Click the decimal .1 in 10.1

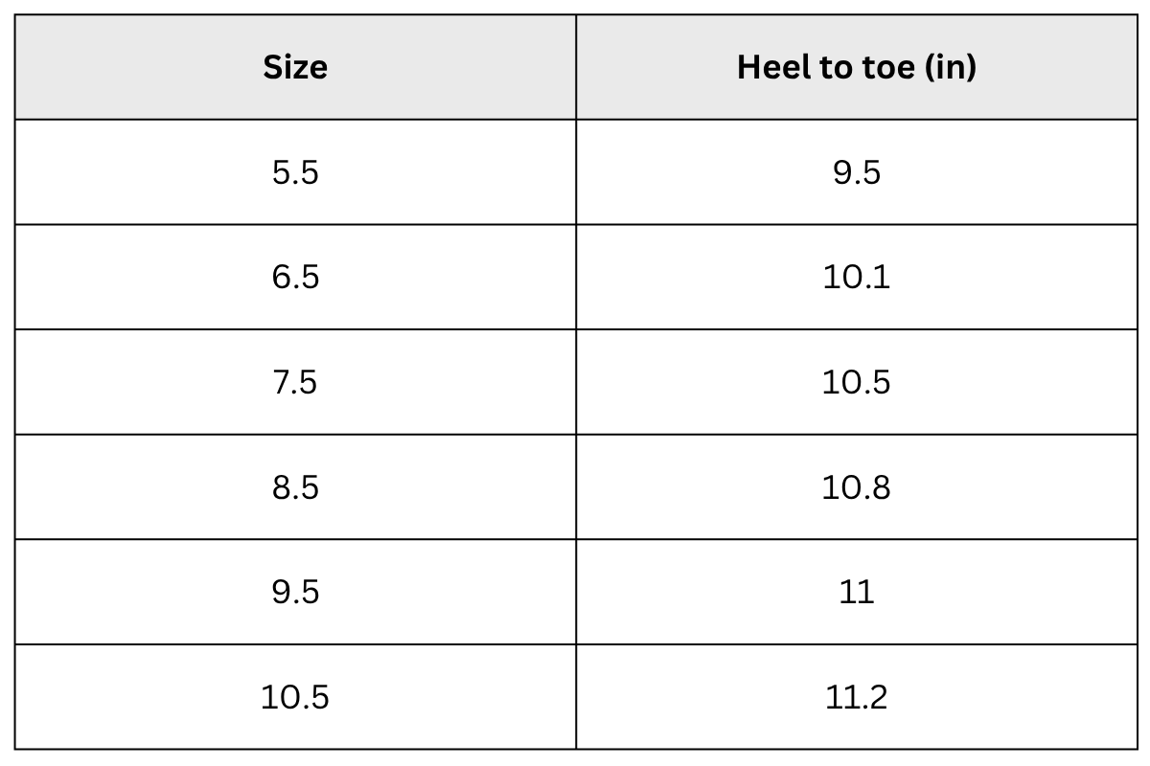tap(876, 278)
